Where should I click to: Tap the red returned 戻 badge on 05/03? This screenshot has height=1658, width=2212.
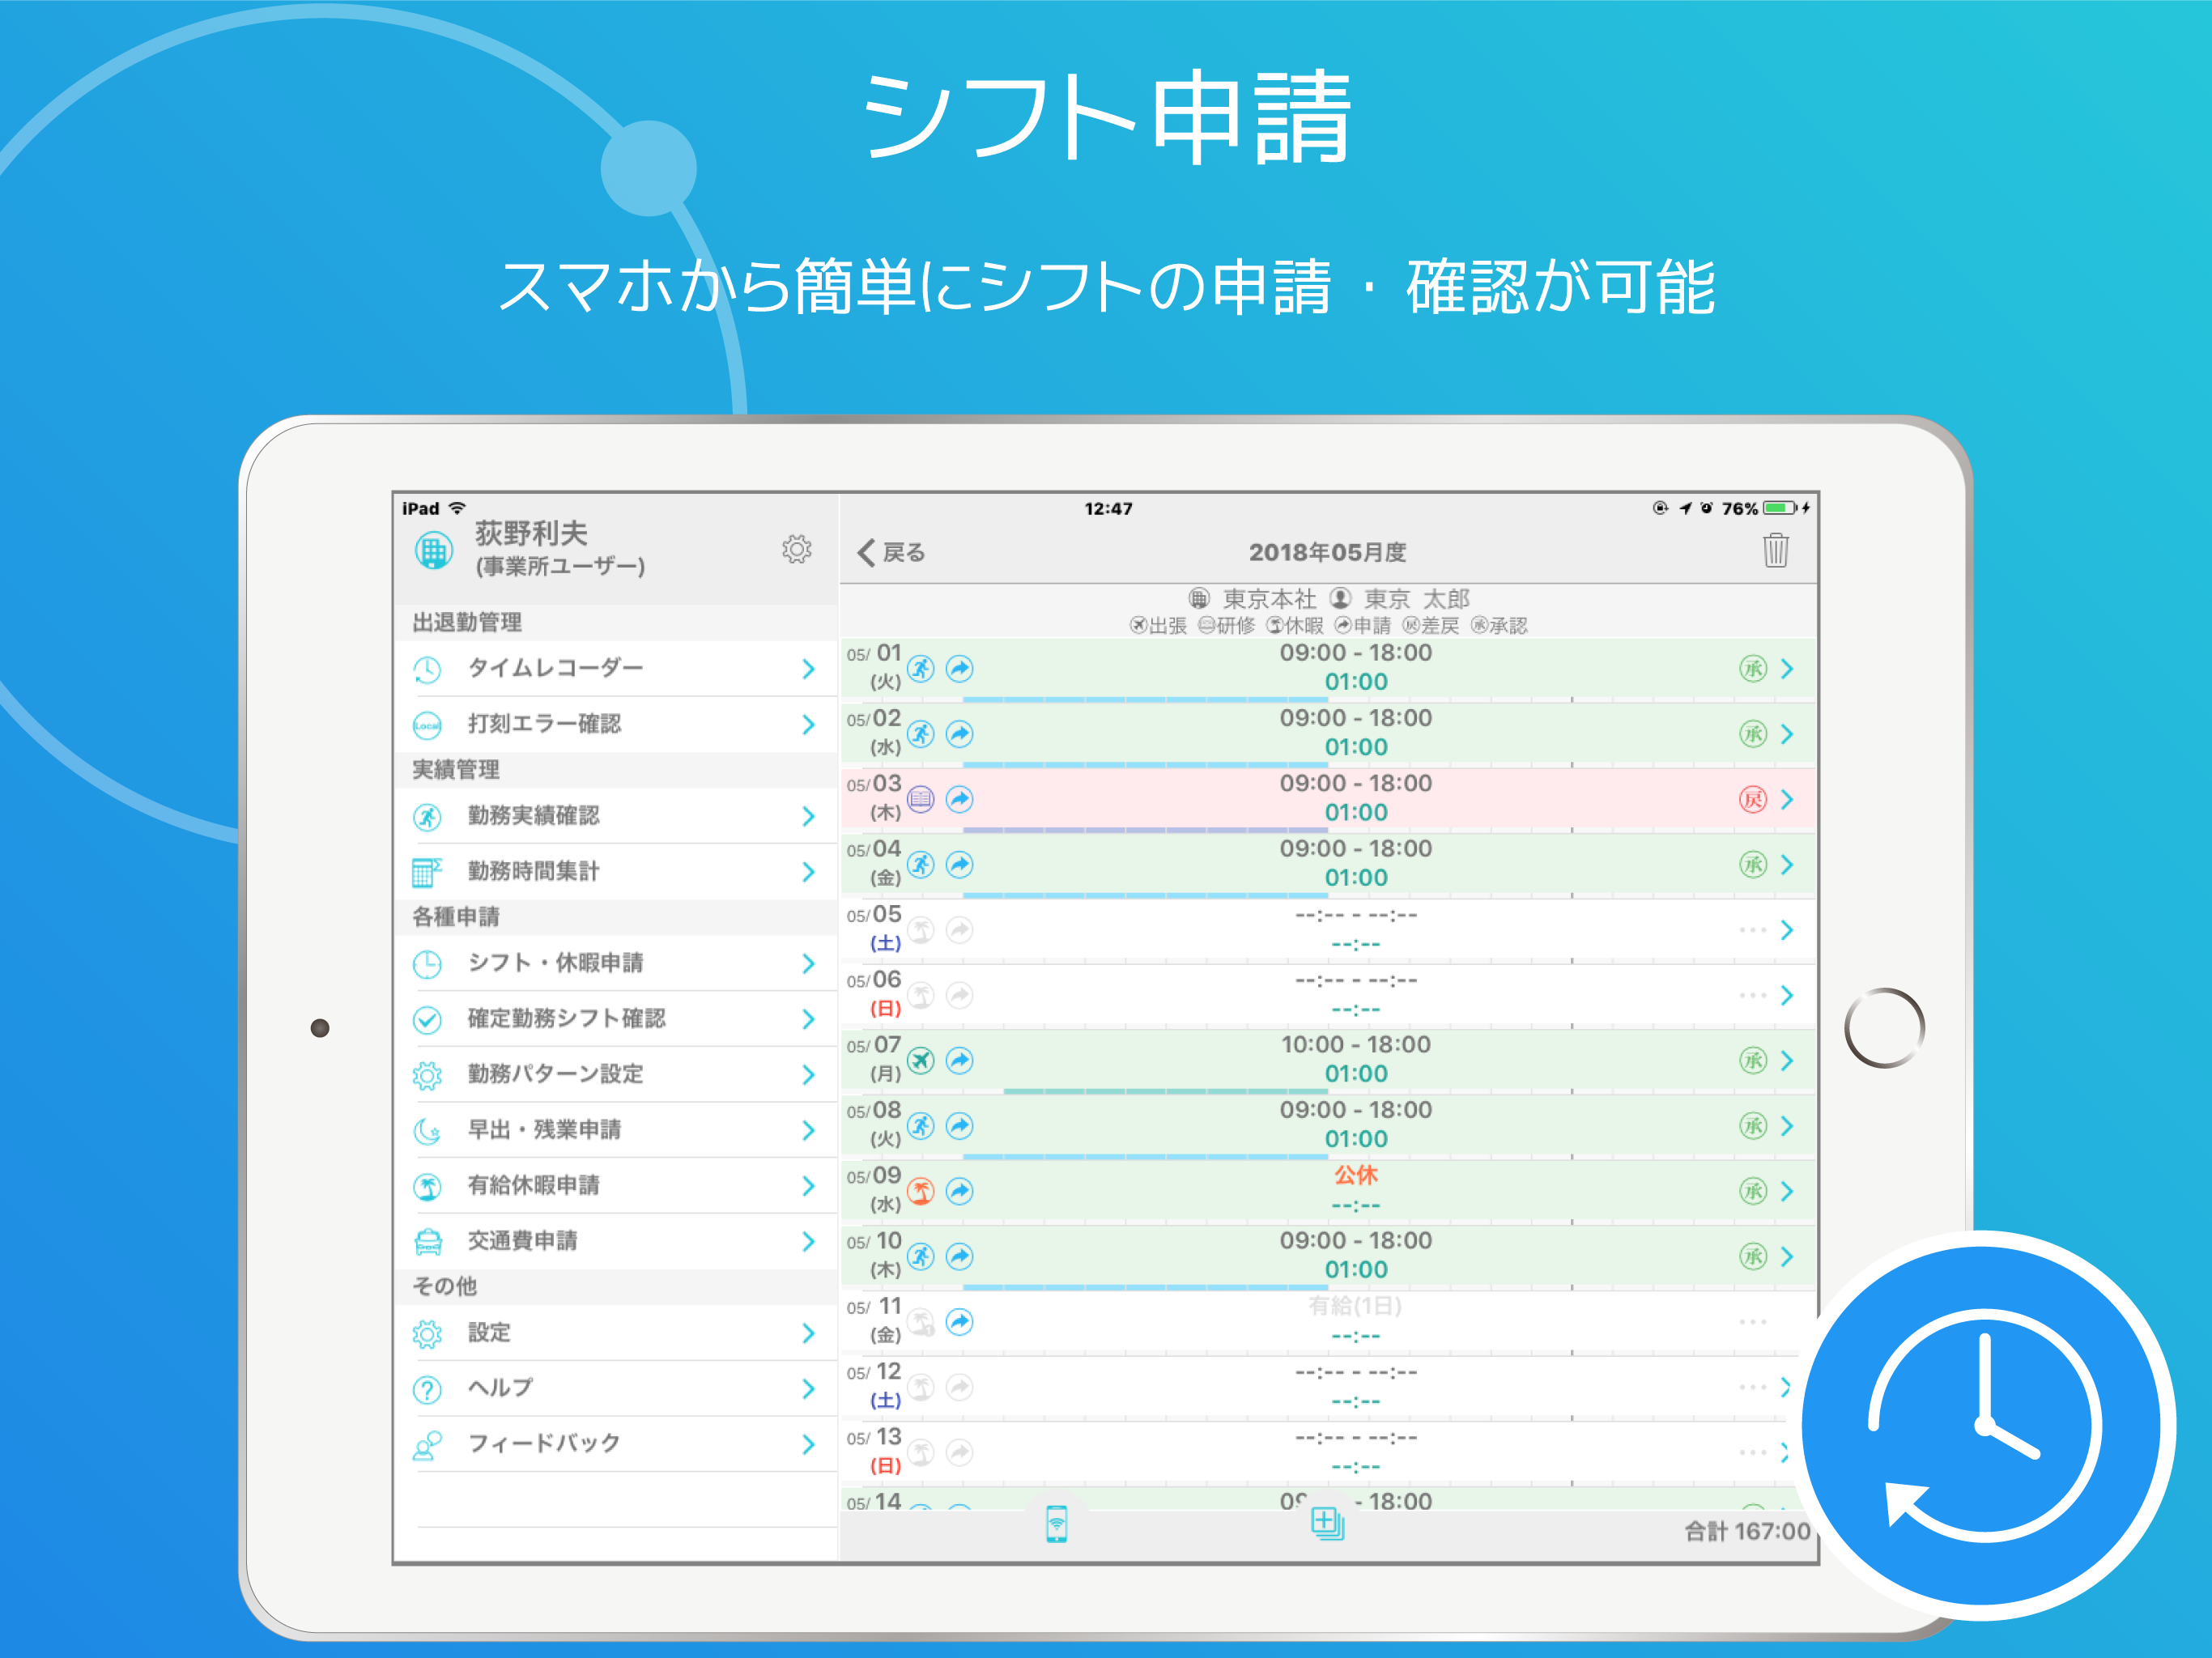(x=1753, y=799)
